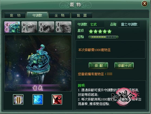Select the 朱雀 guardian beast portrait
The image size is (151, 114).
(46, 27)
